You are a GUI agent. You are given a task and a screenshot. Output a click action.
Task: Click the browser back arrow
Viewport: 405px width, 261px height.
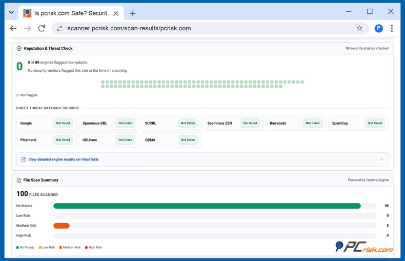coord(13,28)
